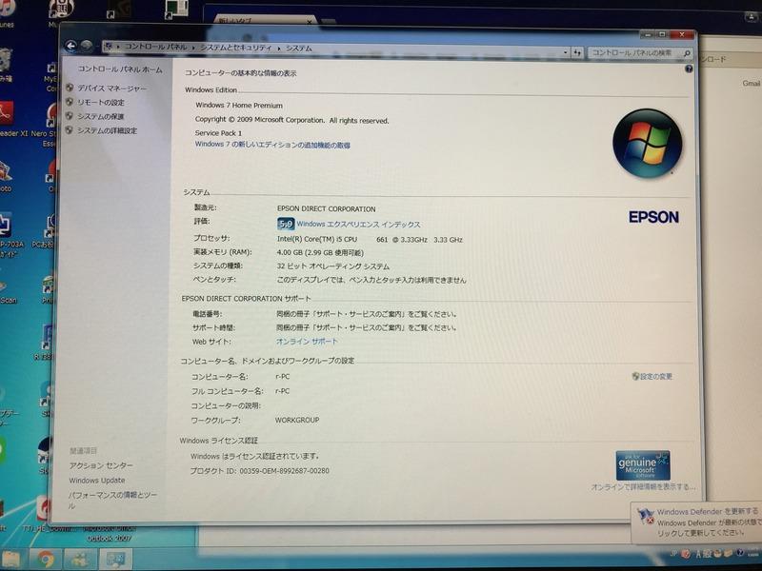This screenshot has height=571, width=762.
Task: Click shield icon beside システムの詳細設定
Action: [70, 130]
